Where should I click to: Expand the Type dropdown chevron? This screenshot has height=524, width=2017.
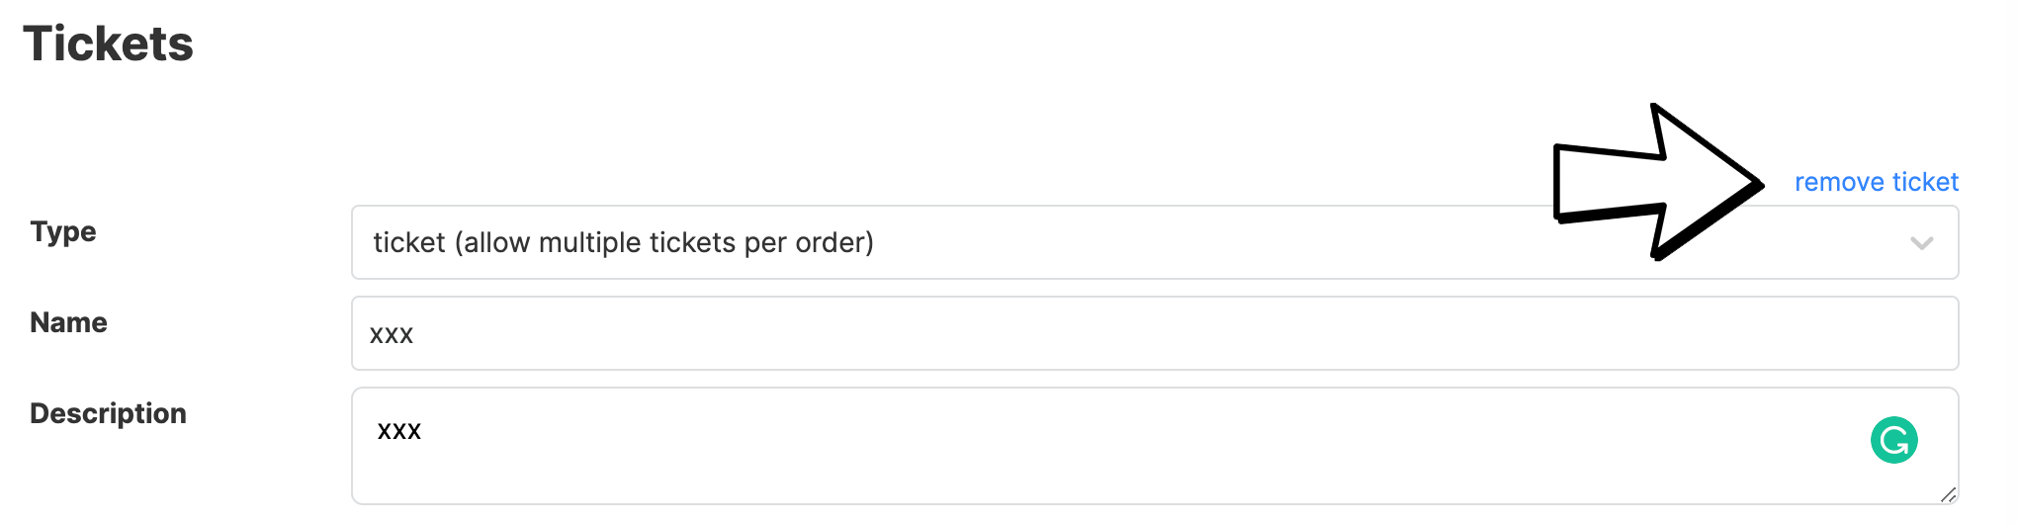coord(1921,243)
